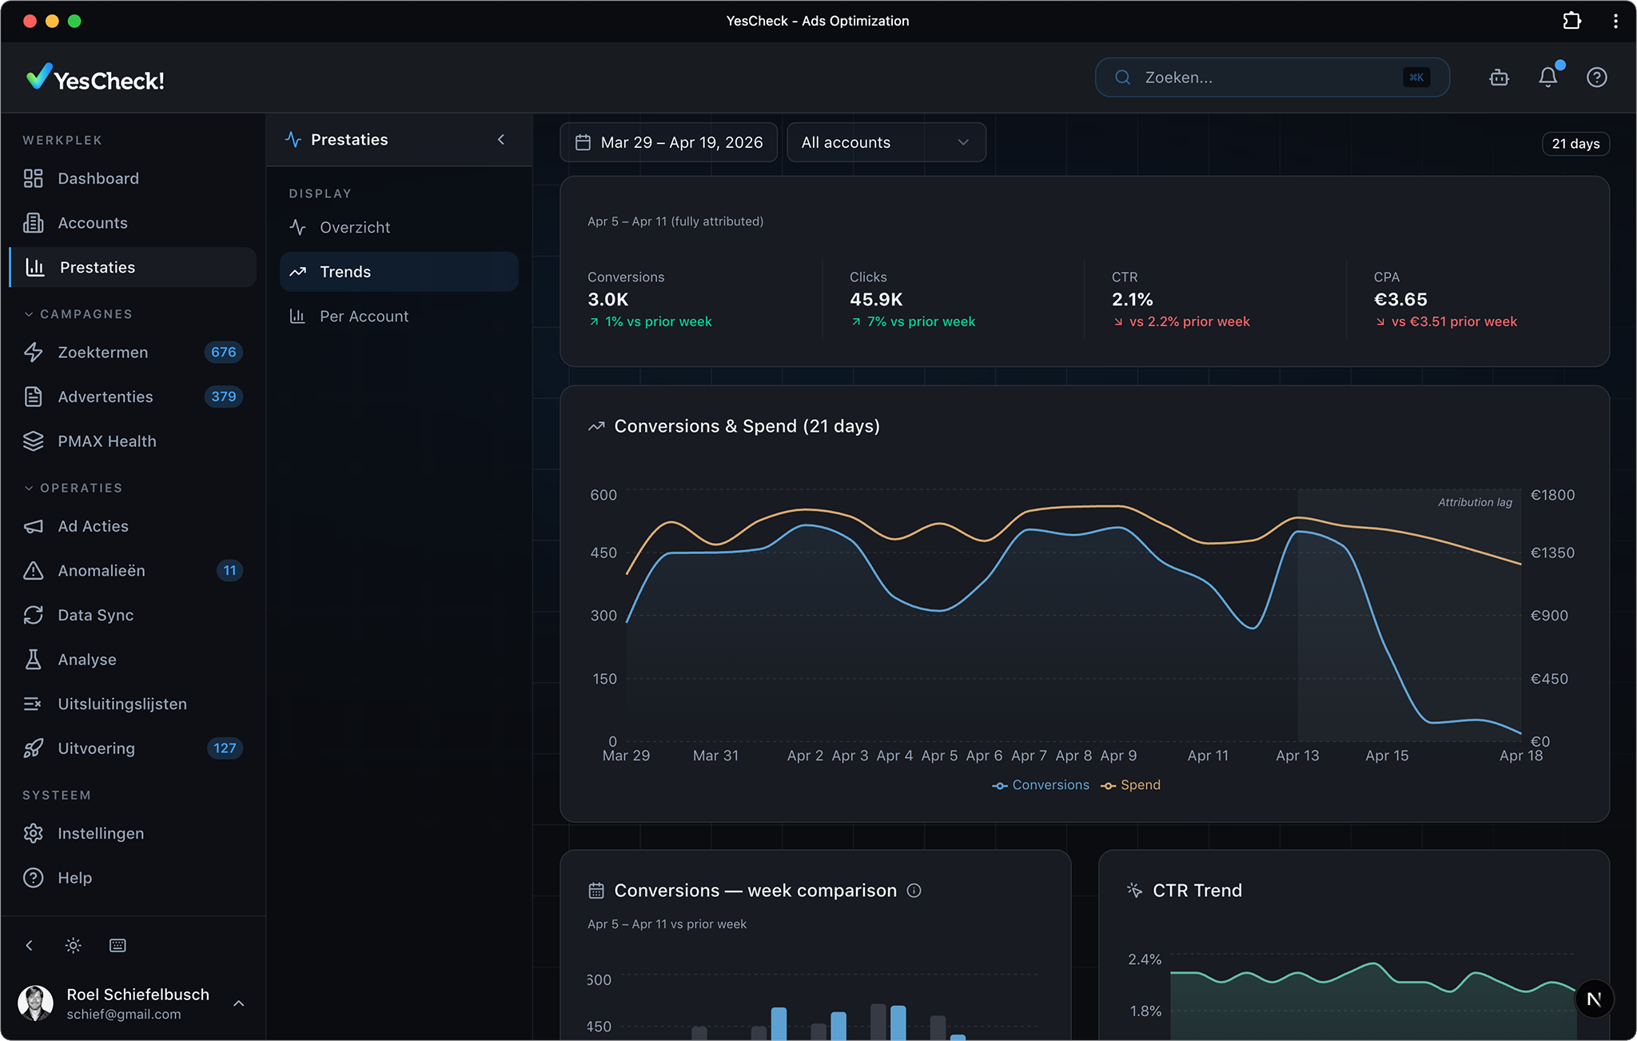
Task: Open Instellingen settings
Action: click(133, 833)
